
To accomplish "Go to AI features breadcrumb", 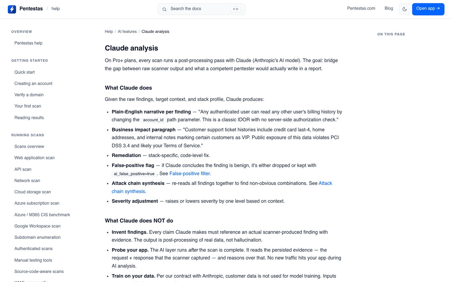I will point(127,32).
